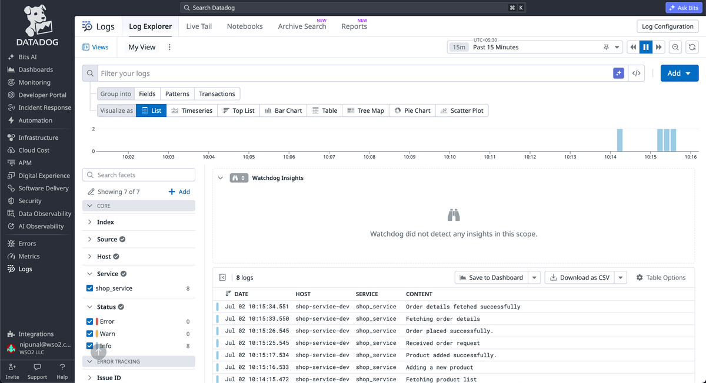Switch to the Live Tail tab
Screen dimensions: 706x383
coord(199,26)
